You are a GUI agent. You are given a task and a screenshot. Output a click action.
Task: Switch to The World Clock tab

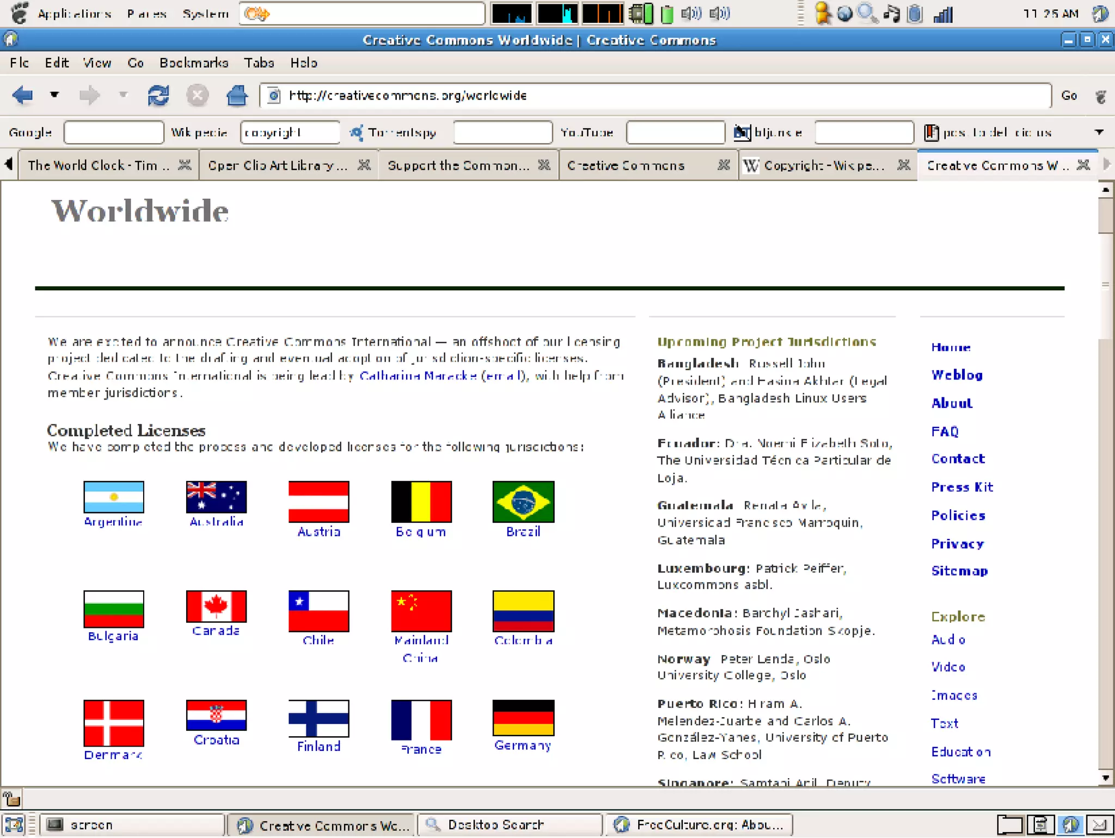pyautogui.click(x=98, y=166)
